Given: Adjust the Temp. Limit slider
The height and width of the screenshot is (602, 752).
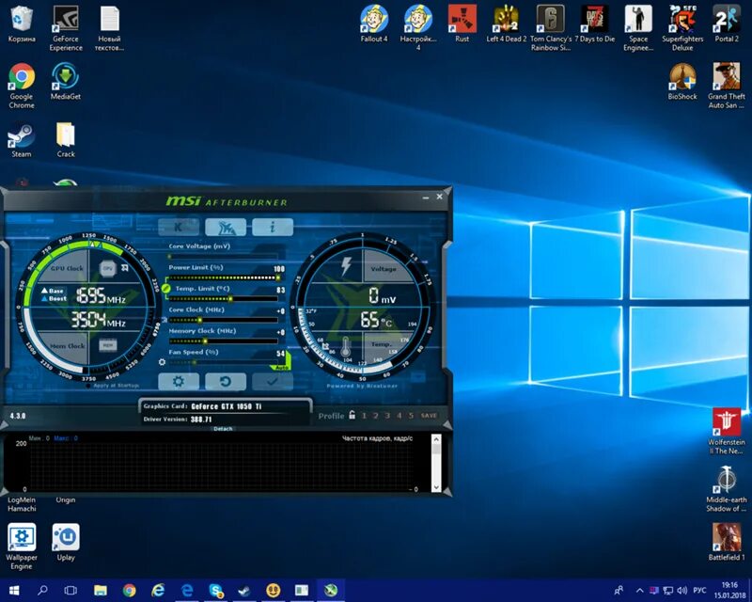Looking at the screenshot, I should click(223, 299).
